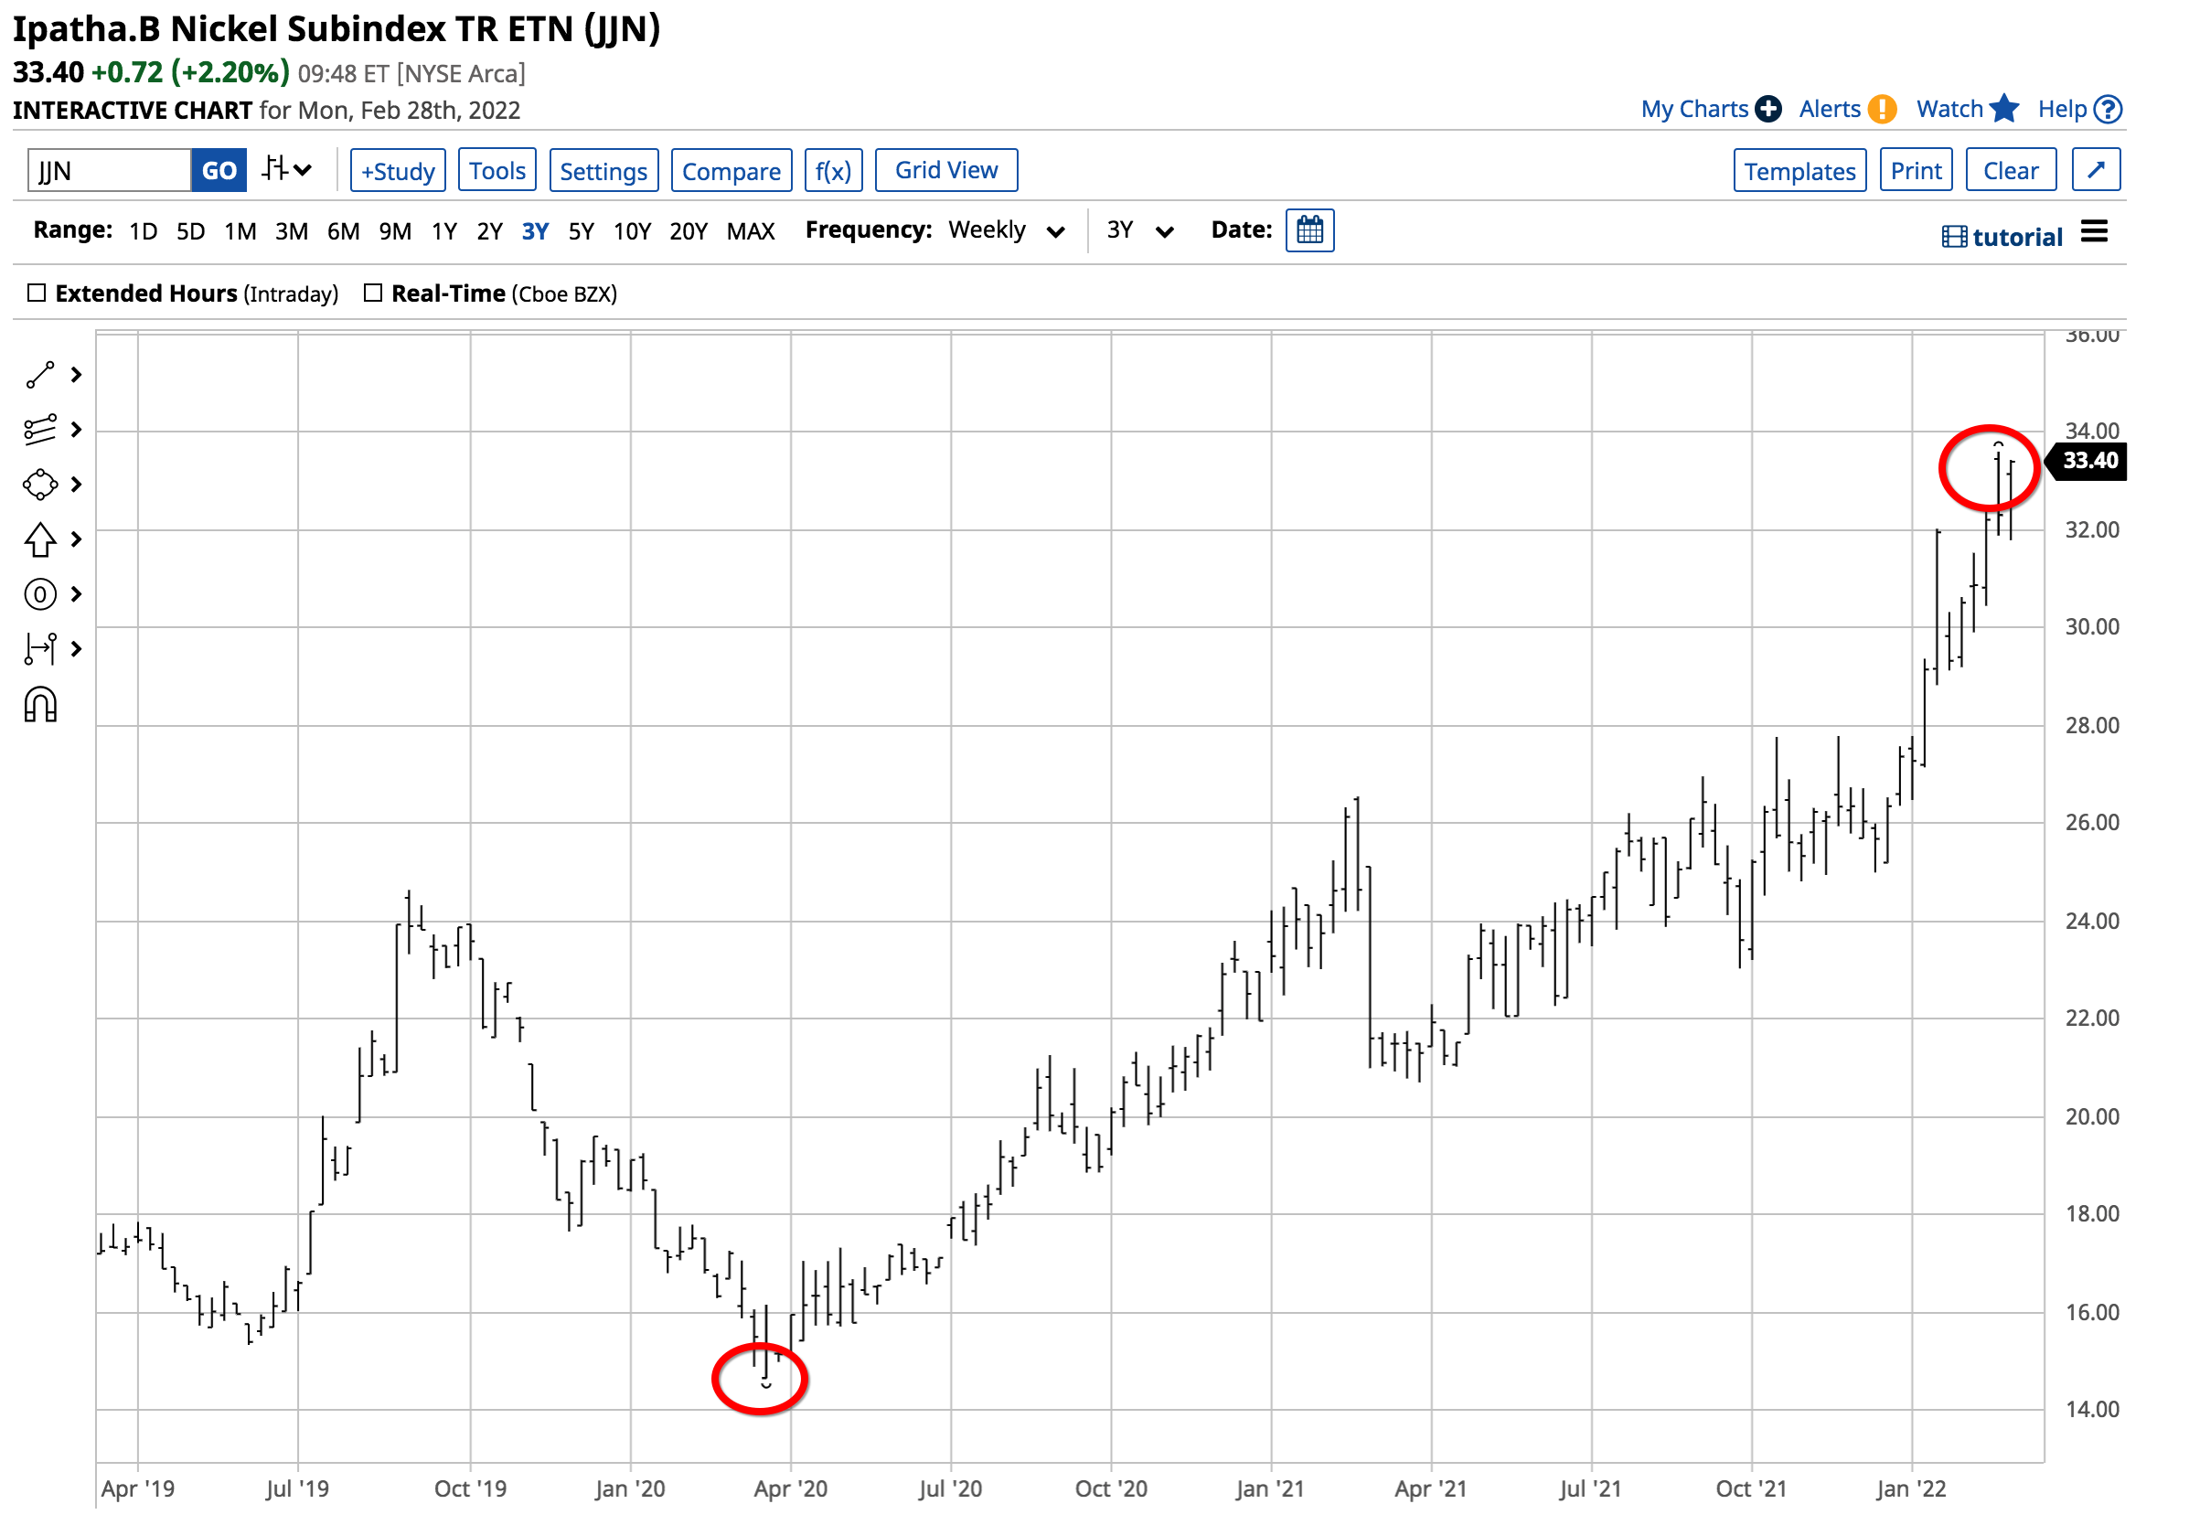Select the line drawing tool icon
Screen dimensions: 2189x1536
(40, 376)
